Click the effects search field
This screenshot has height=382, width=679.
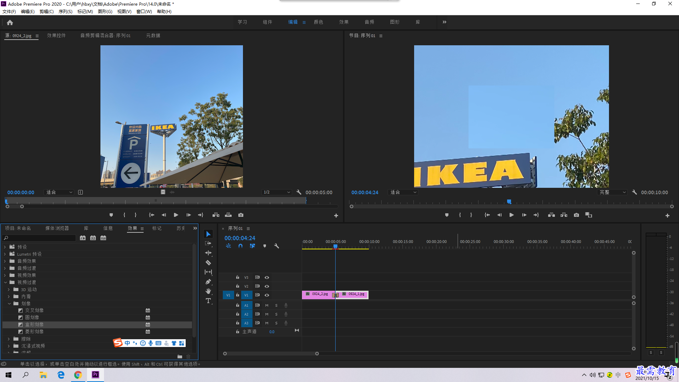click(39, 238)
